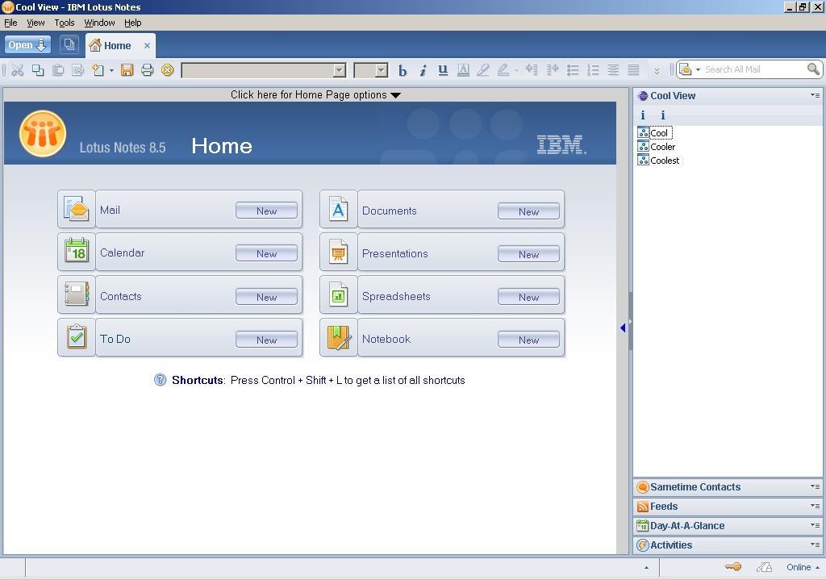Screen dimensions: 826x580
Task: Click the Open button
Action: 28,45
